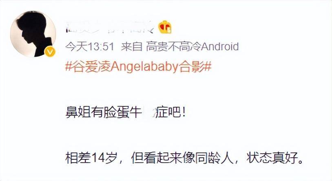Click the closing words 状态真好
The width and height of the screenshot is (332, 181).
coord(272,158)
